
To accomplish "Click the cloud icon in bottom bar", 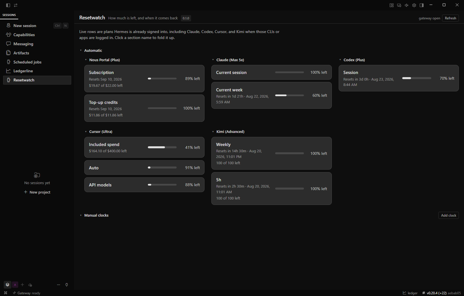I will 30,285.
